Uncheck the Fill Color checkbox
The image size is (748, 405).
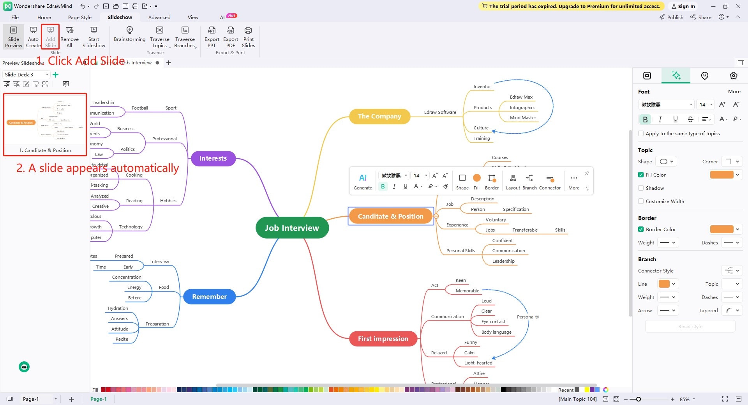point(641,175)
